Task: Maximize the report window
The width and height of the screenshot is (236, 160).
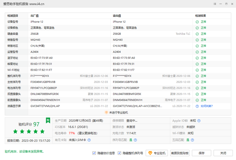Action: pos(226,4)
